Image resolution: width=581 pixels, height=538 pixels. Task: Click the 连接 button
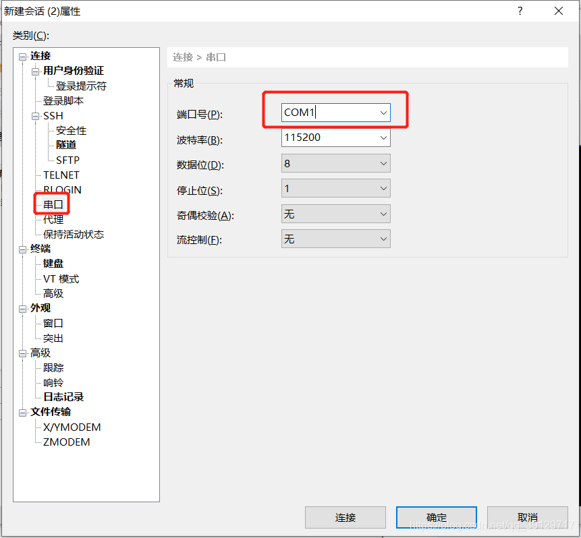345,517
